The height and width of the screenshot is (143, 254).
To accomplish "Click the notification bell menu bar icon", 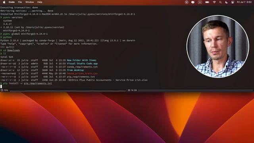I will pyautogui.click(x=193, y=2).
